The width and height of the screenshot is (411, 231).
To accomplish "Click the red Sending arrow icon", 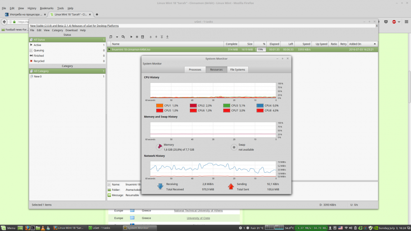I will tap(231, 186).
